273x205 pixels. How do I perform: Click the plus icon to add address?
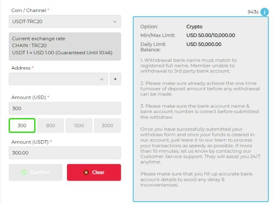point(115,79)
